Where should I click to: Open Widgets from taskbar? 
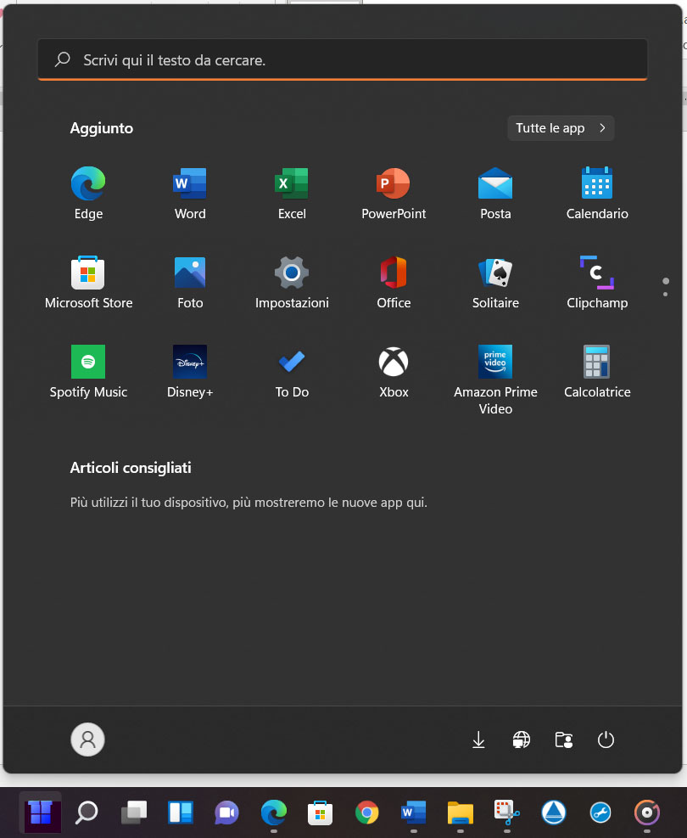pyautogui.click(x=181, y=813)
